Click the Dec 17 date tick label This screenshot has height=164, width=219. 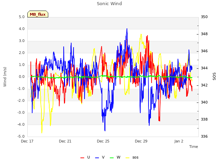pos(27,141)
